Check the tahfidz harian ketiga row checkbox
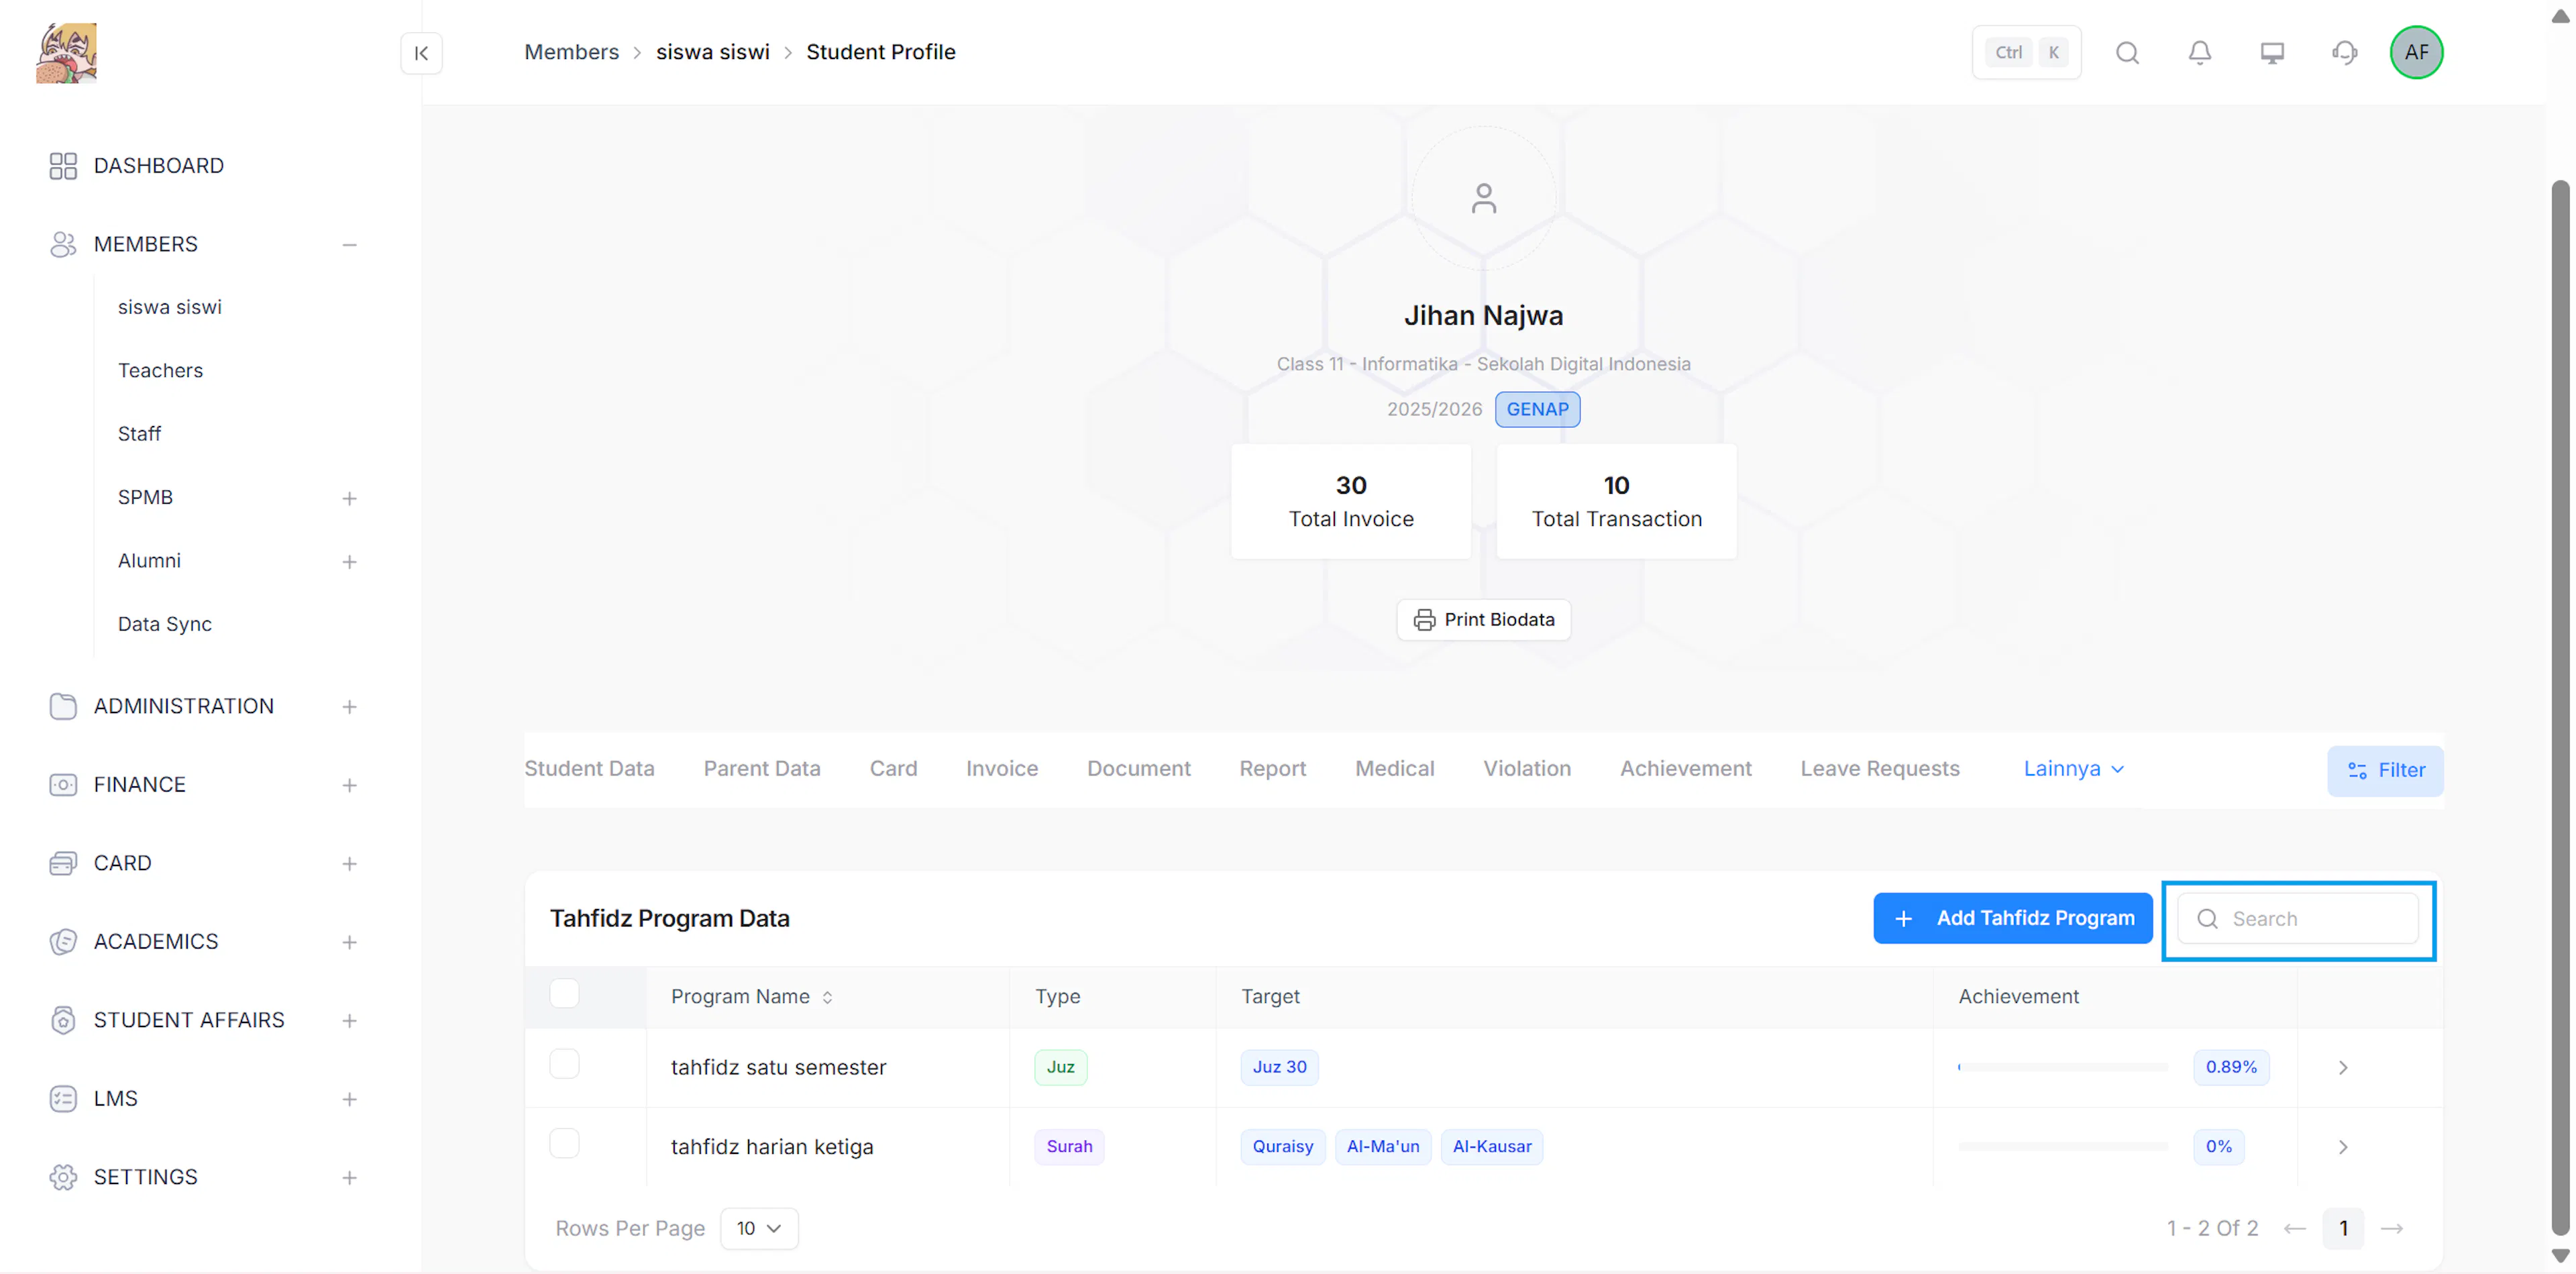The width and height of the screenshot is (2576, 1274). coord(564,1143)
